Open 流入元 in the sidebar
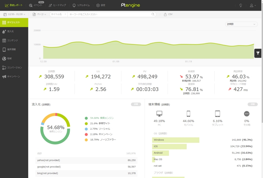The height and width of the screenshot is (178, 263). (x=14, y=31)
